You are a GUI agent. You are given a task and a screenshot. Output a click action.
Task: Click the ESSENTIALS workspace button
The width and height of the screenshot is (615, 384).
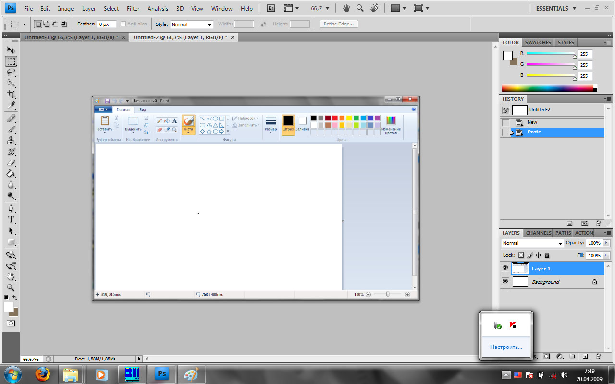tap(552, 9)
